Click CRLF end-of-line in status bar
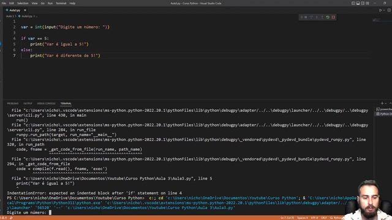This screenshot has width=392, height=220. pyautogui.click(x=324, y=218)
